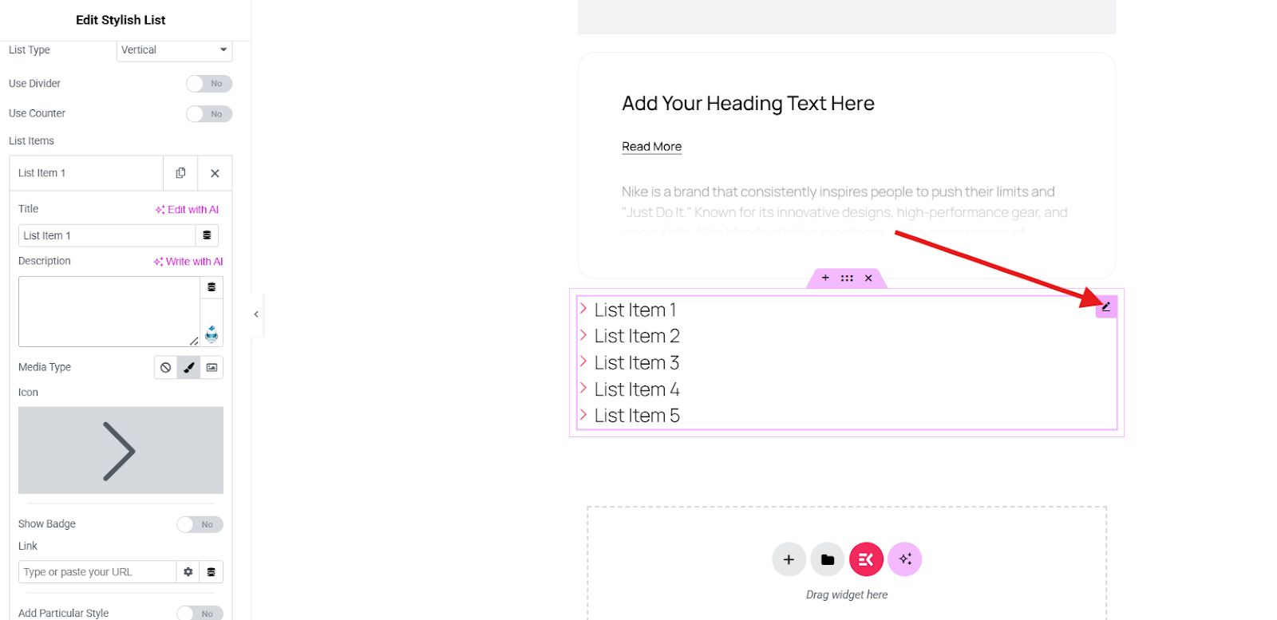
Task: Open Elementskit template library button
Action: [x=866, y=559]
